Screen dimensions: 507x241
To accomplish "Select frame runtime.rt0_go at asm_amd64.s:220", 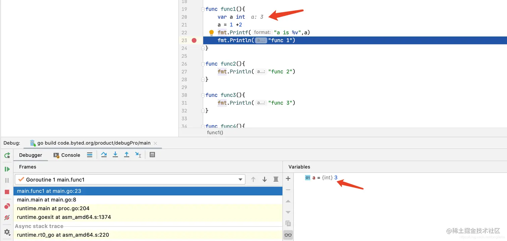I will [148, 235].
